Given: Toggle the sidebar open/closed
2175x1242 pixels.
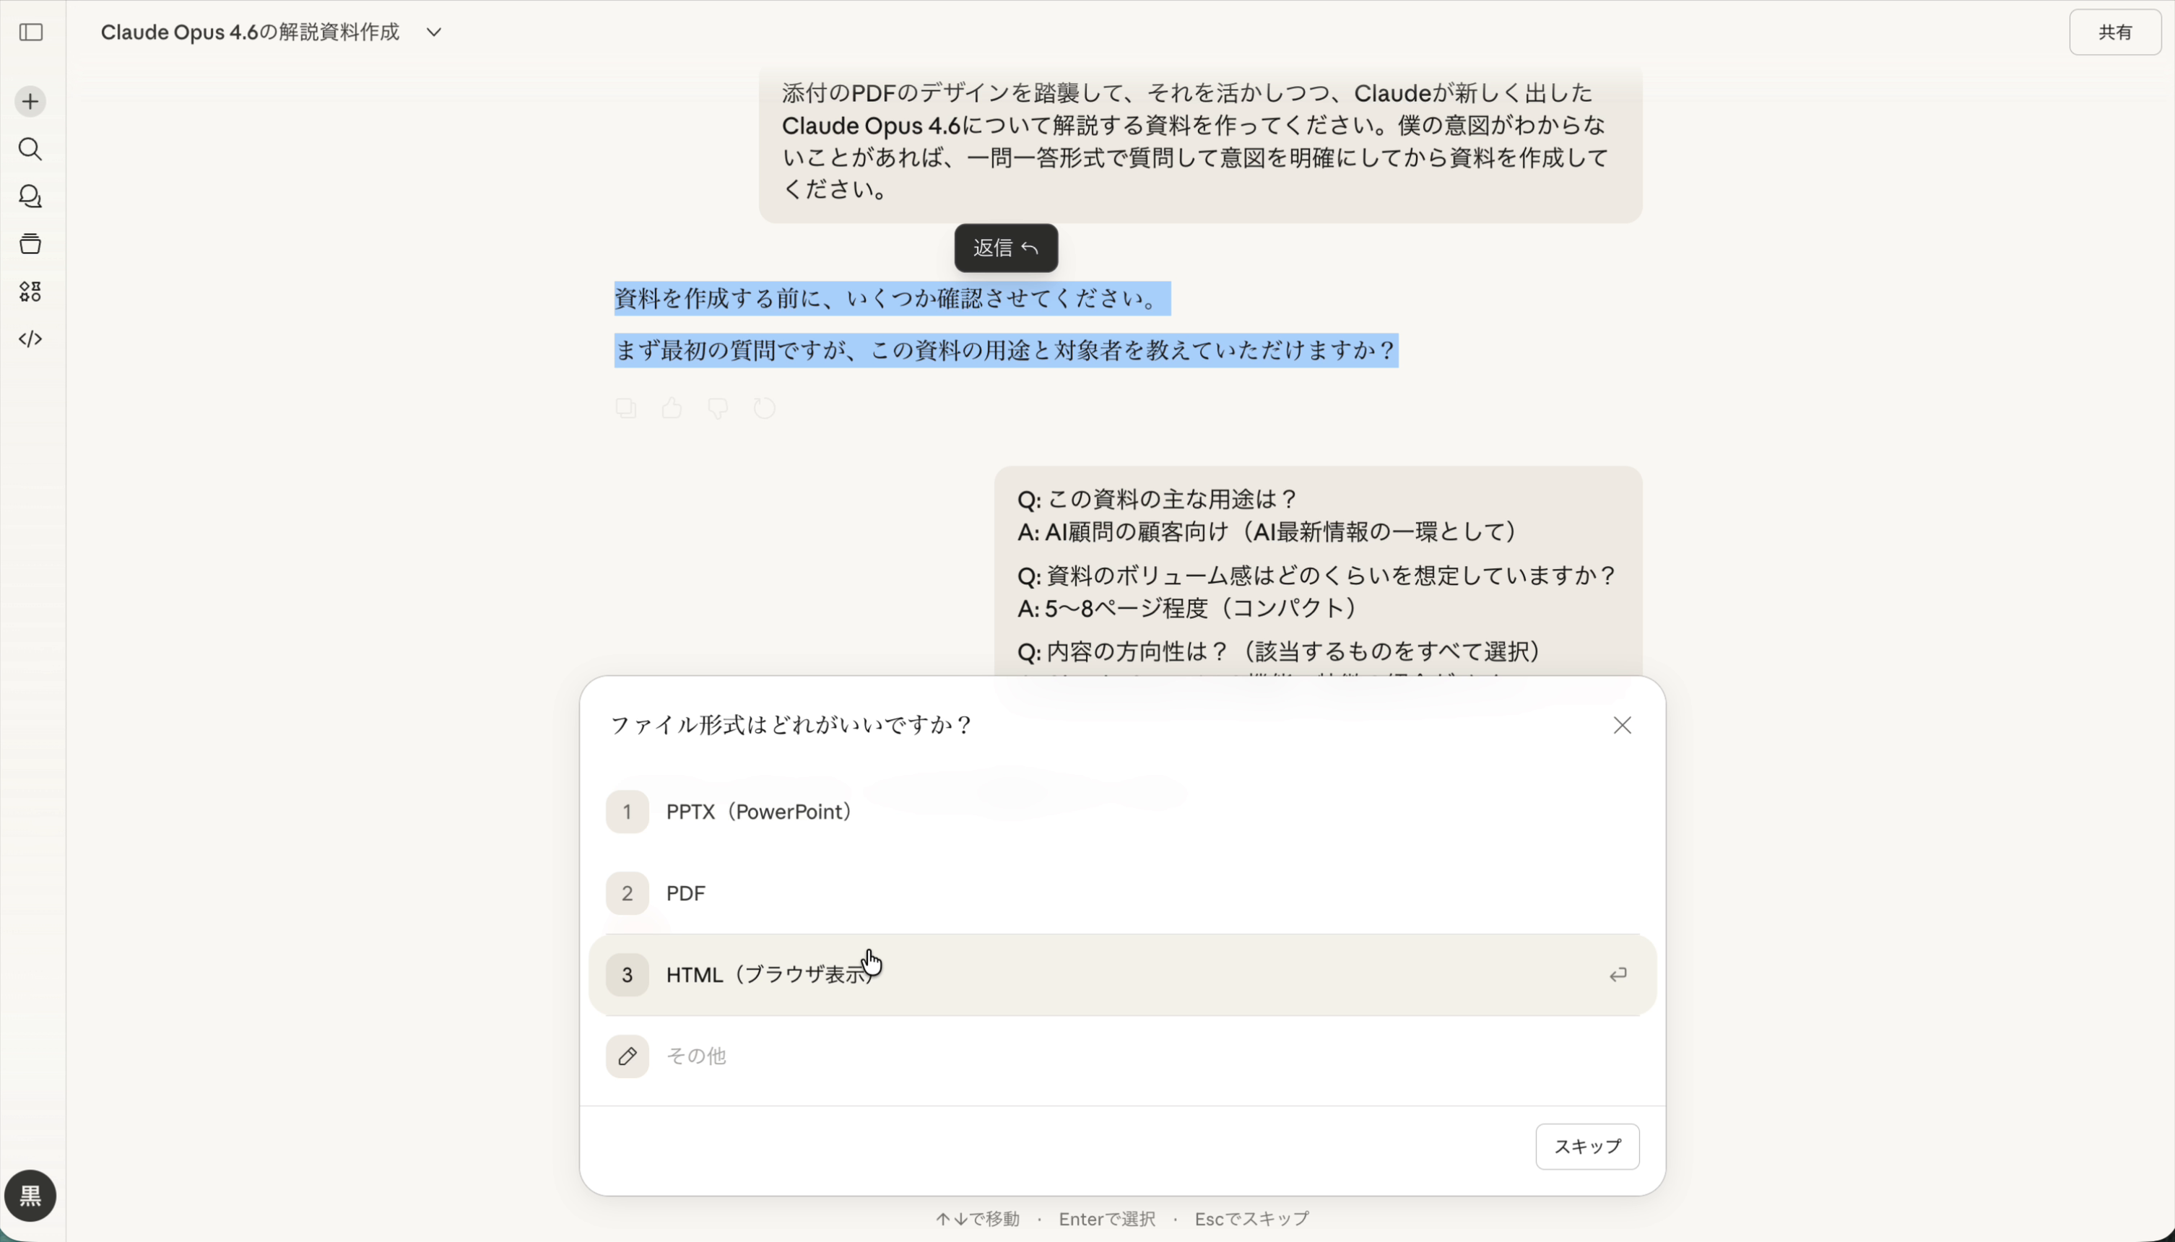Looking at the screenshot, I should [31, 32].
